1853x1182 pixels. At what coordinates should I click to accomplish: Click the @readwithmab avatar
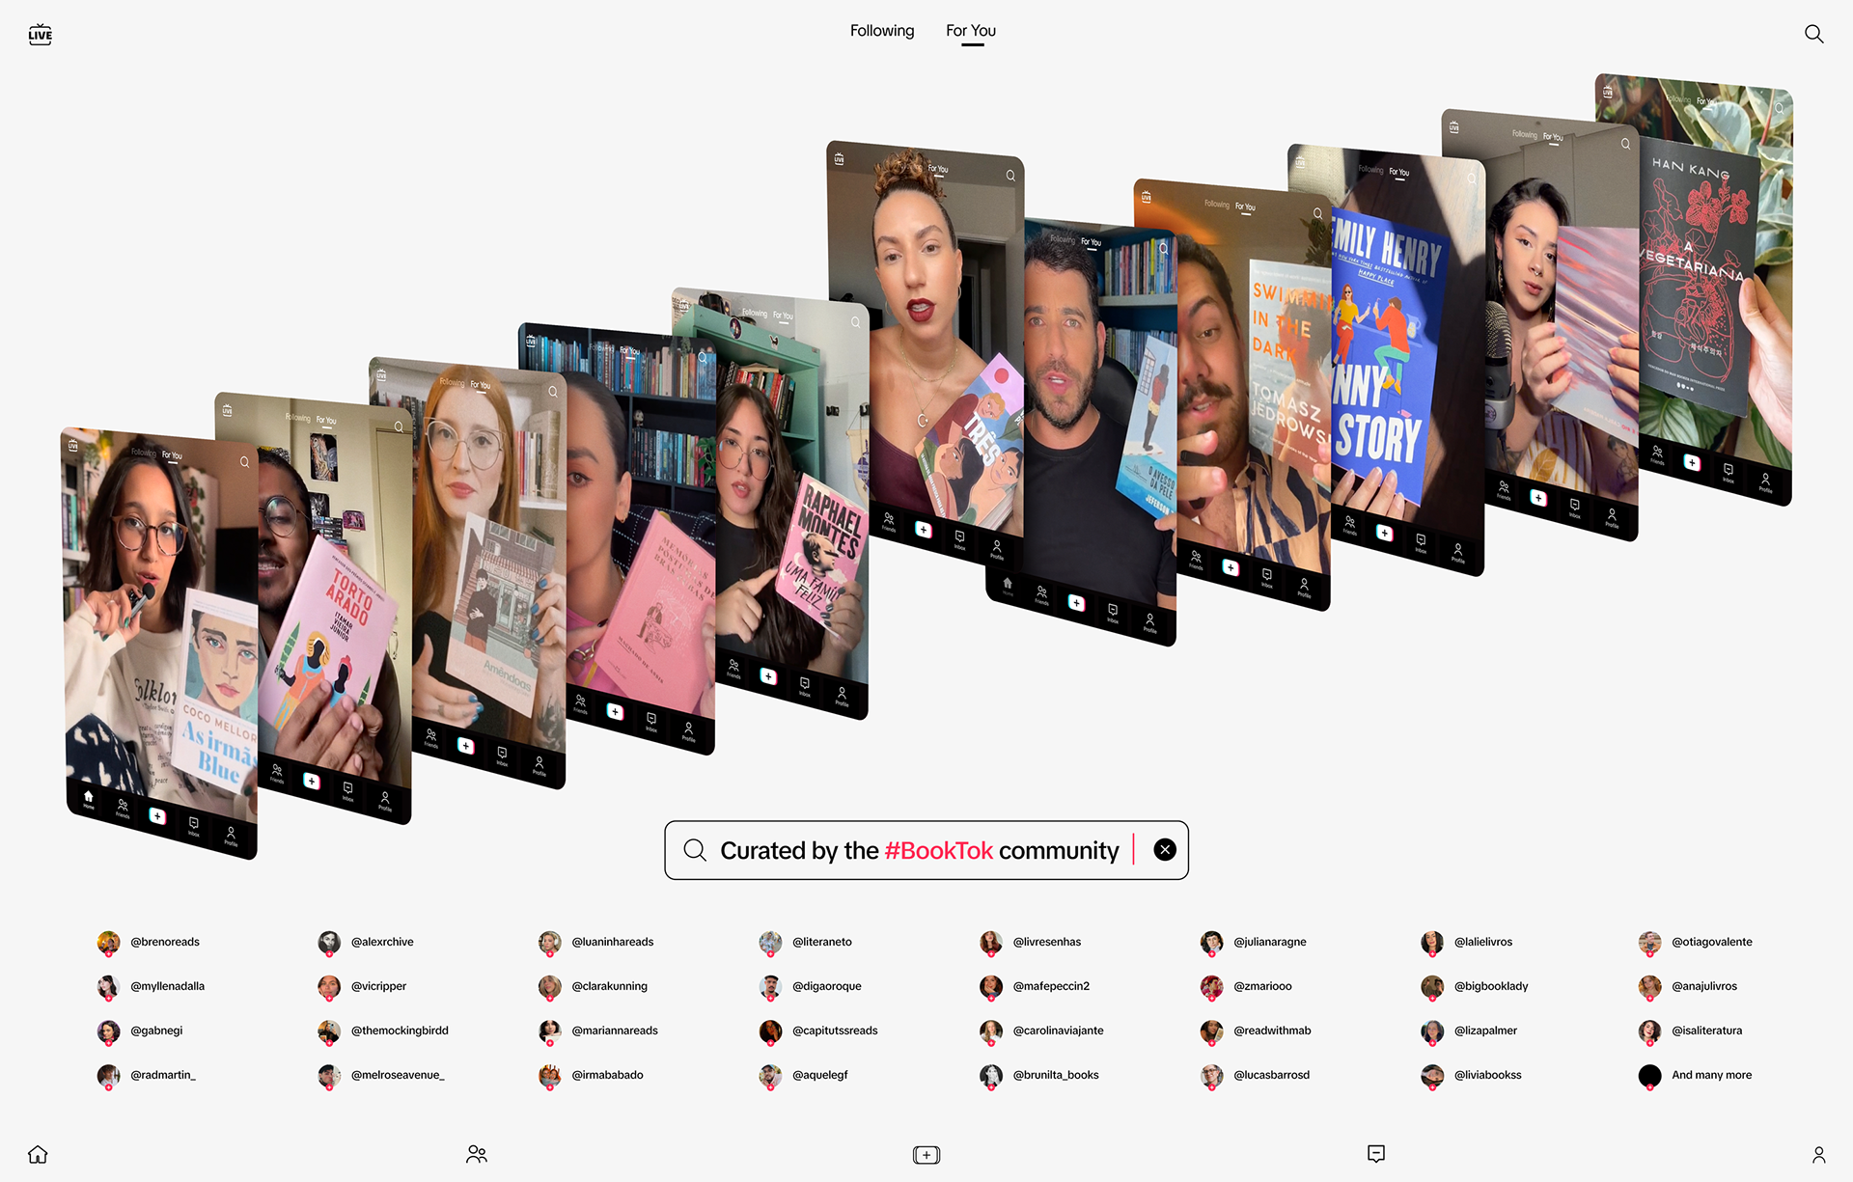click(x=1211, y=1031)
